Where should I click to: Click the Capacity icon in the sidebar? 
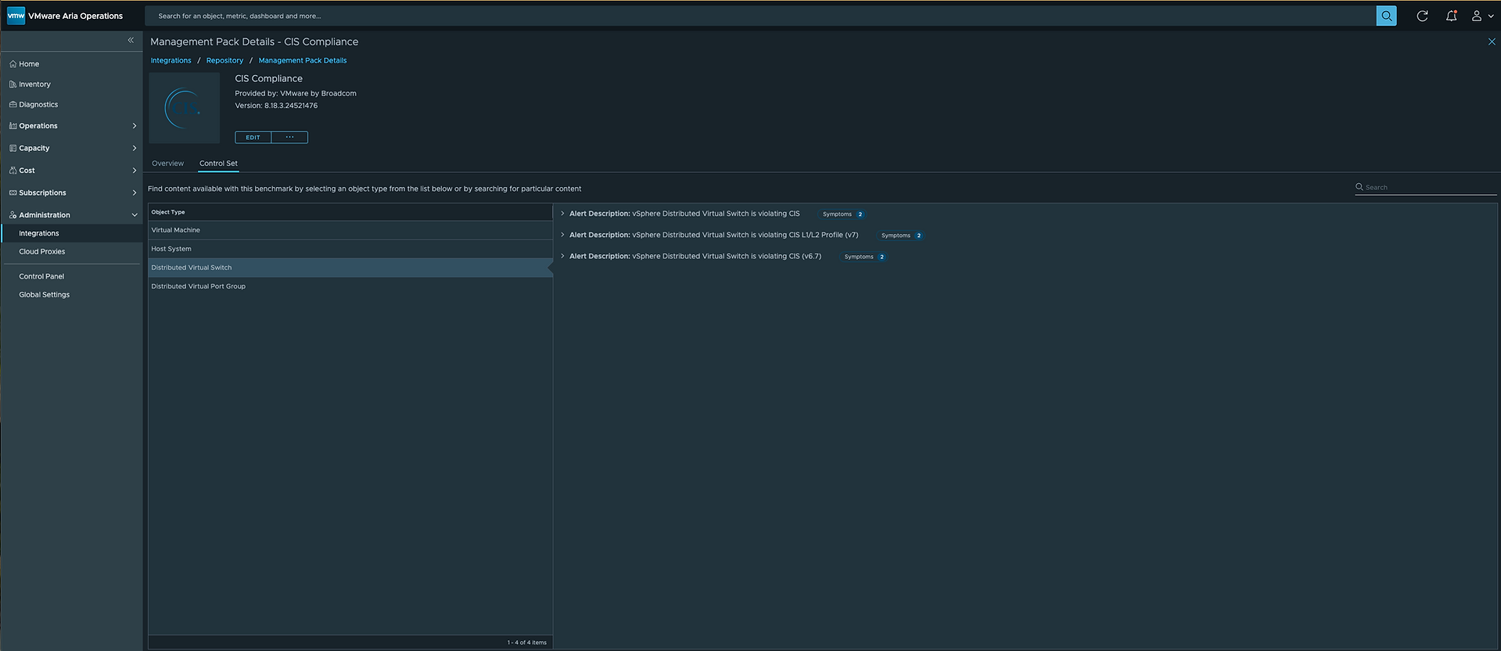[13, 148]
